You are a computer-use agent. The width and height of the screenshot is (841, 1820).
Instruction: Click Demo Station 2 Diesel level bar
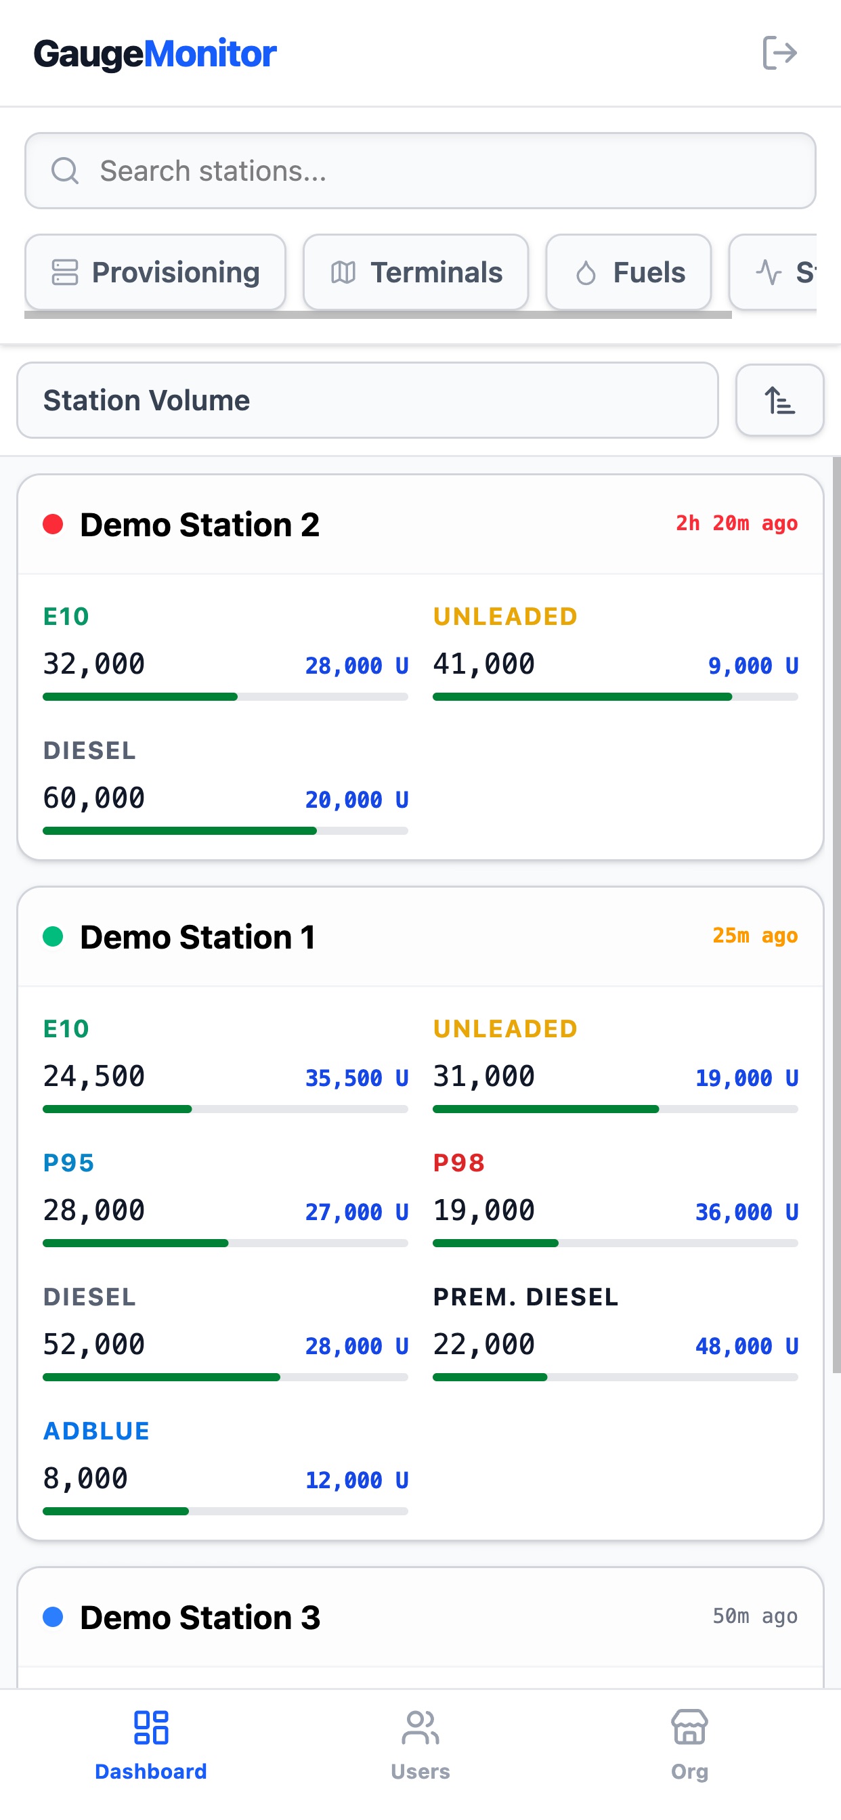tap(225, 831)
